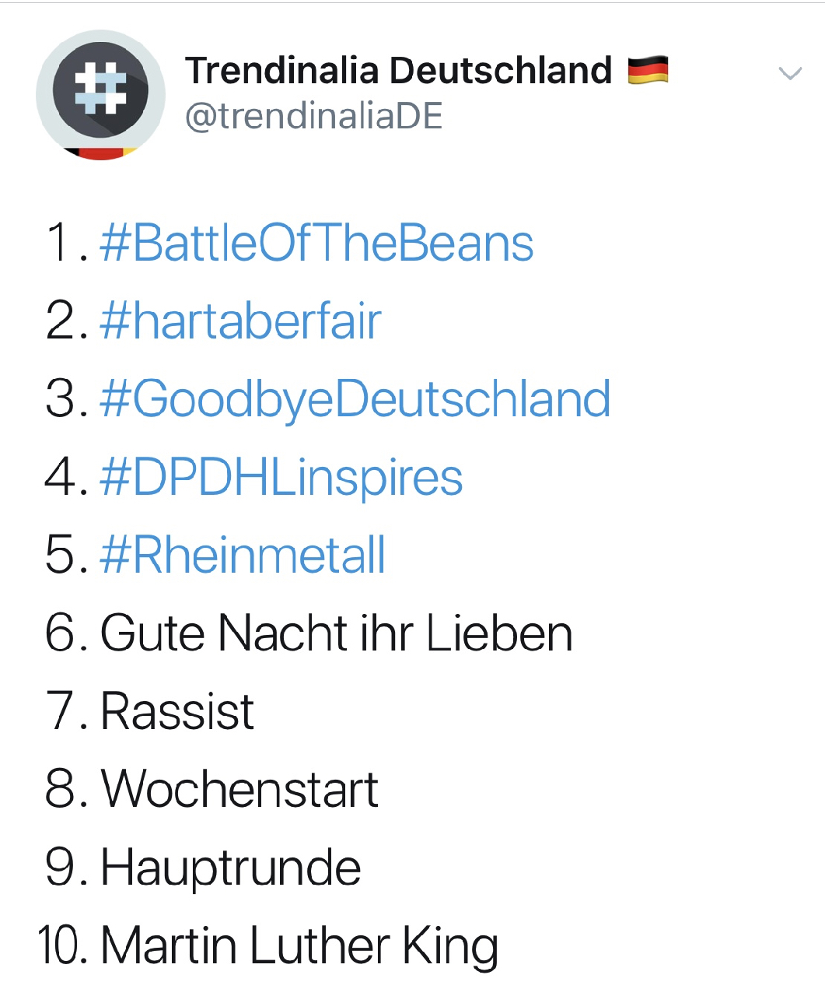Select the 'Gute Nacht ihr Lieben' trend text
Viewport: 825px width, 996px height.
coord(337,633)
